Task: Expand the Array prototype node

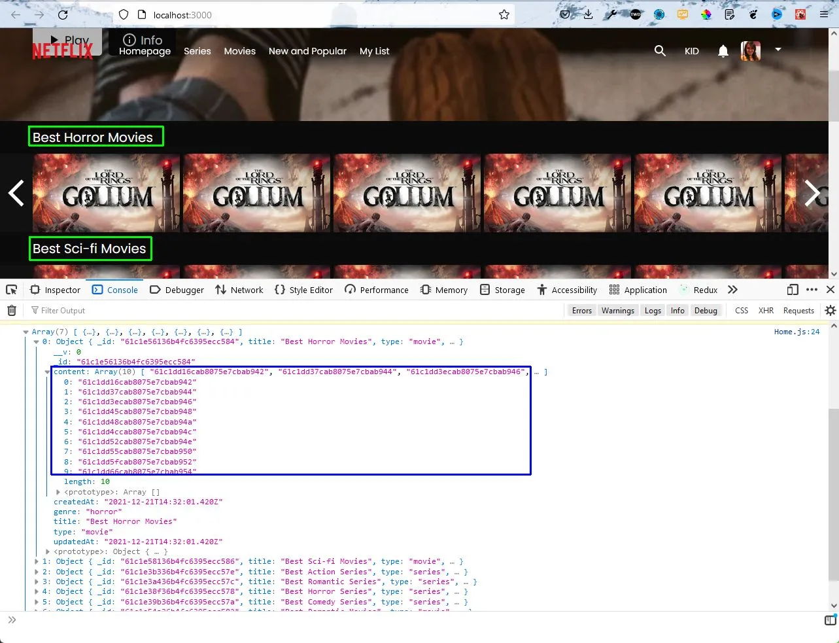Action: pyautogui.click(x=58, y=492)
